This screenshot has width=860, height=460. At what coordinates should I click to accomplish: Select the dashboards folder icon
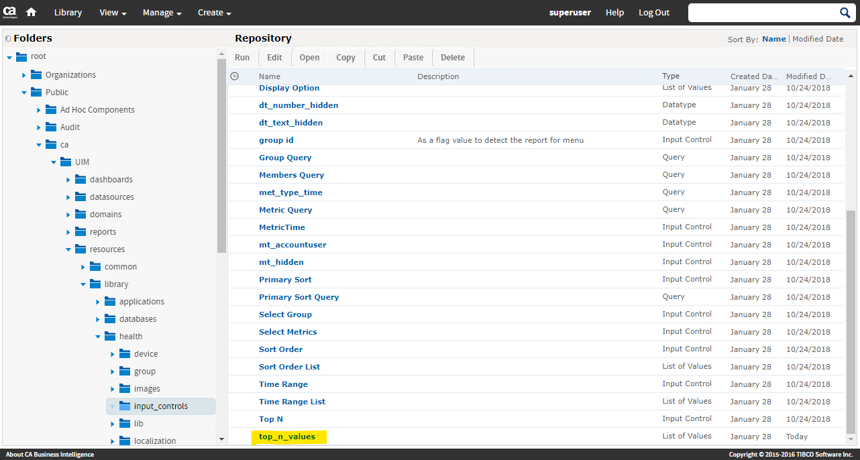[80, 180]
